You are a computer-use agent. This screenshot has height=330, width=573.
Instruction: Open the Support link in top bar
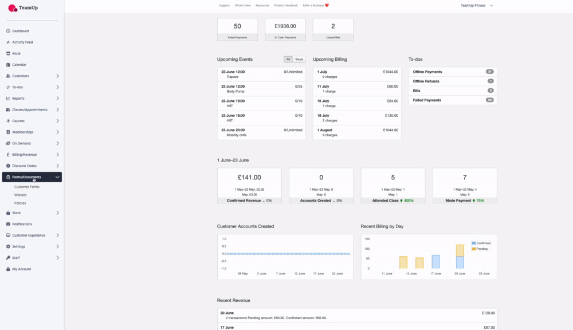(x=224, y=5)
